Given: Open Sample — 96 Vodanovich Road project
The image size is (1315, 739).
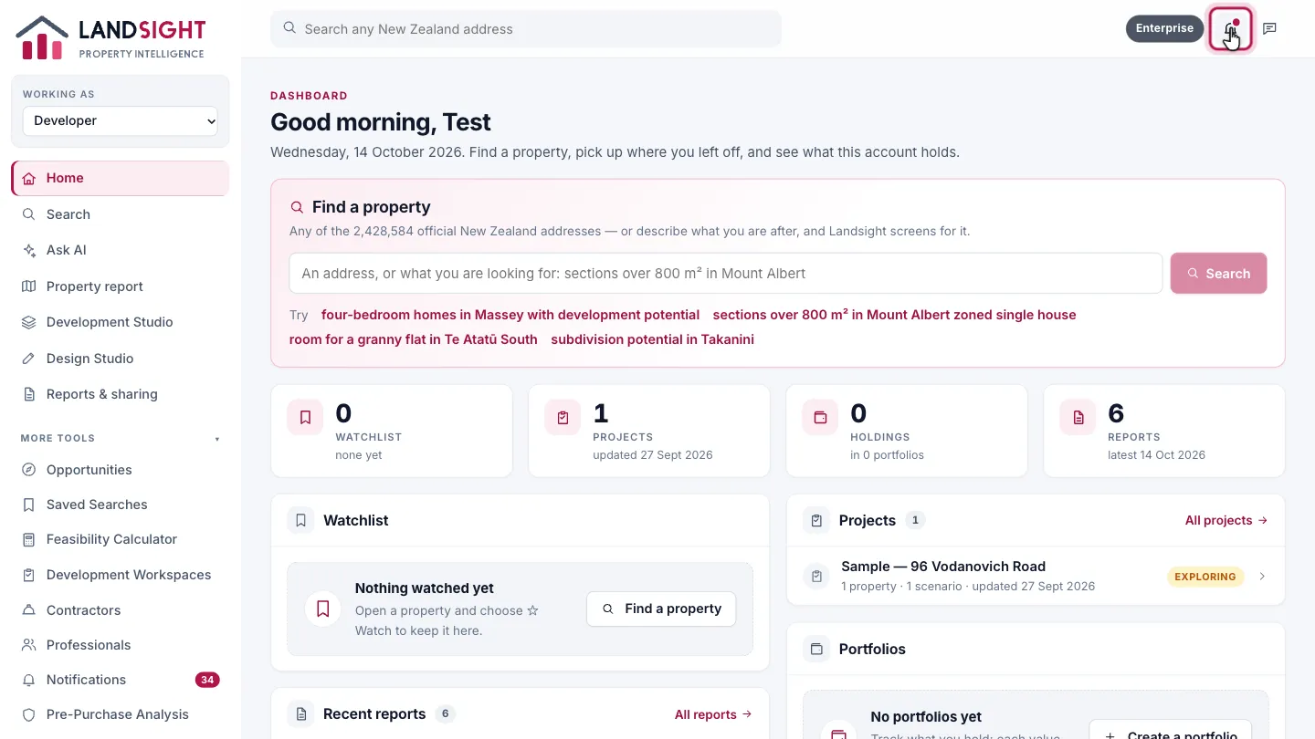Looking at the screenshot, I should tap(1036, 576).
